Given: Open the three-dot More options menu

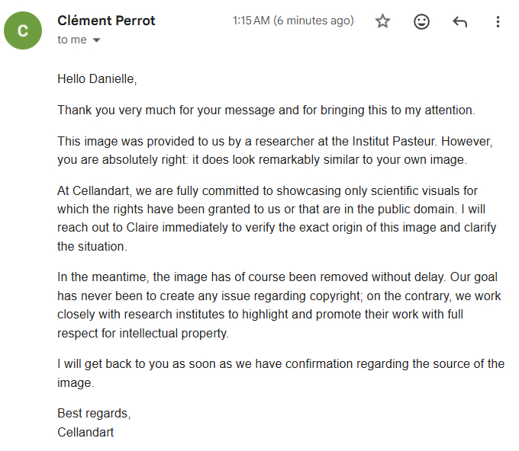Looking at the screenshot, I should (498, 22).
